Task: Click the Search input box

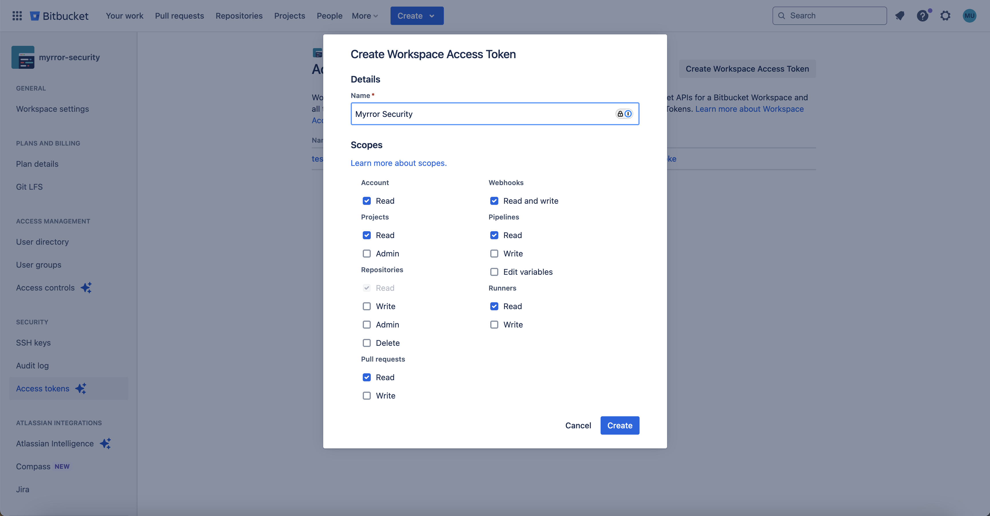Action: tap(829, 16)
